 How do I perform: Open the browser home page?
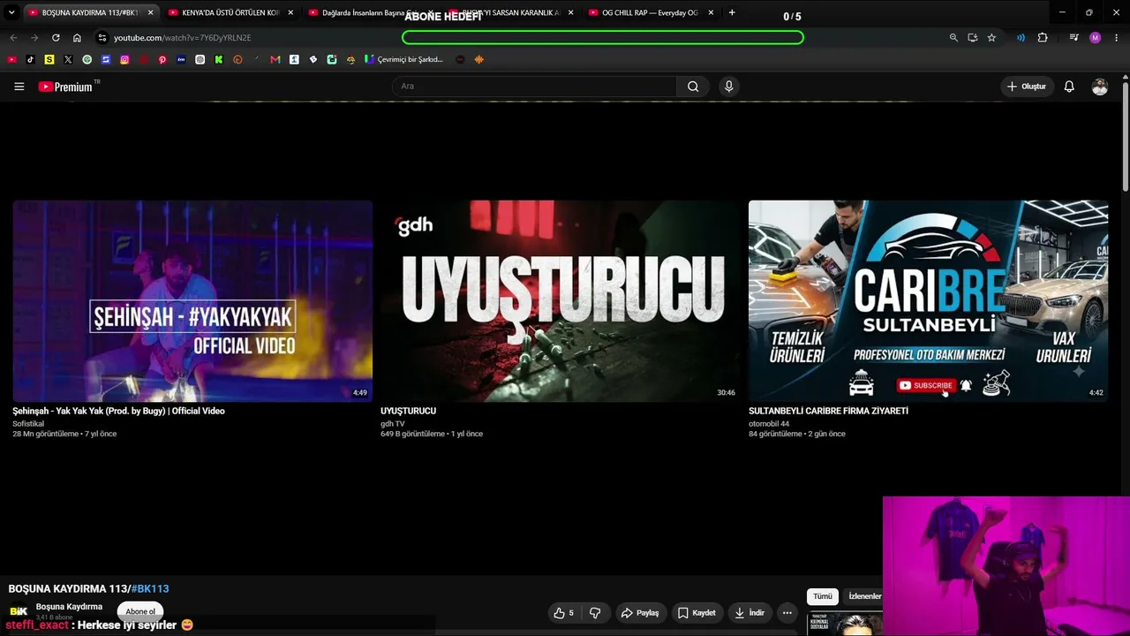(77, 38)
